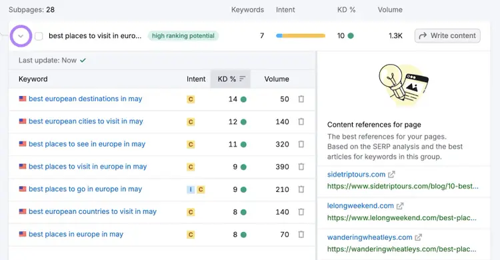
Task: Open keyword 'best european cities to visit in may'
Action: 86,121
